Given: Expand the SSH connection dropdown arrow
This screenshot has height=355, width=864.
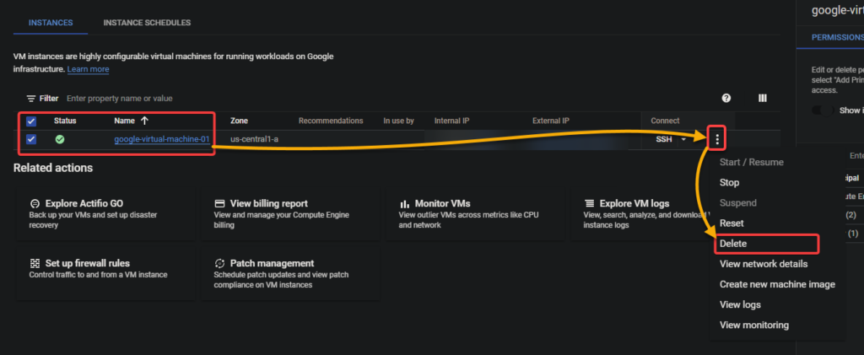Looking at the screenshot, I should 682,139.
